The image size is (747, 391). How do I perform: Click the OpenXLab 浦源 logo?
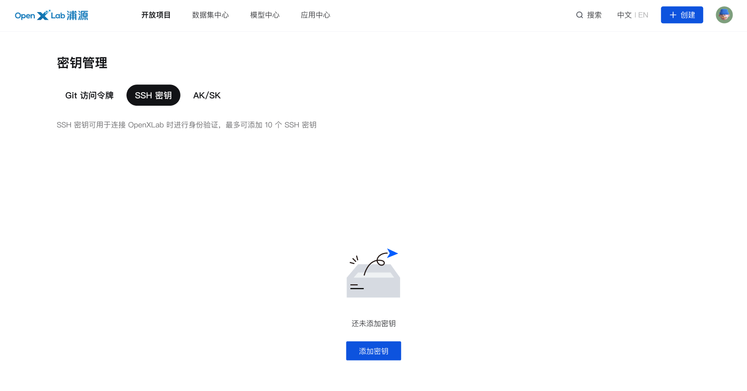pos(51,15)
